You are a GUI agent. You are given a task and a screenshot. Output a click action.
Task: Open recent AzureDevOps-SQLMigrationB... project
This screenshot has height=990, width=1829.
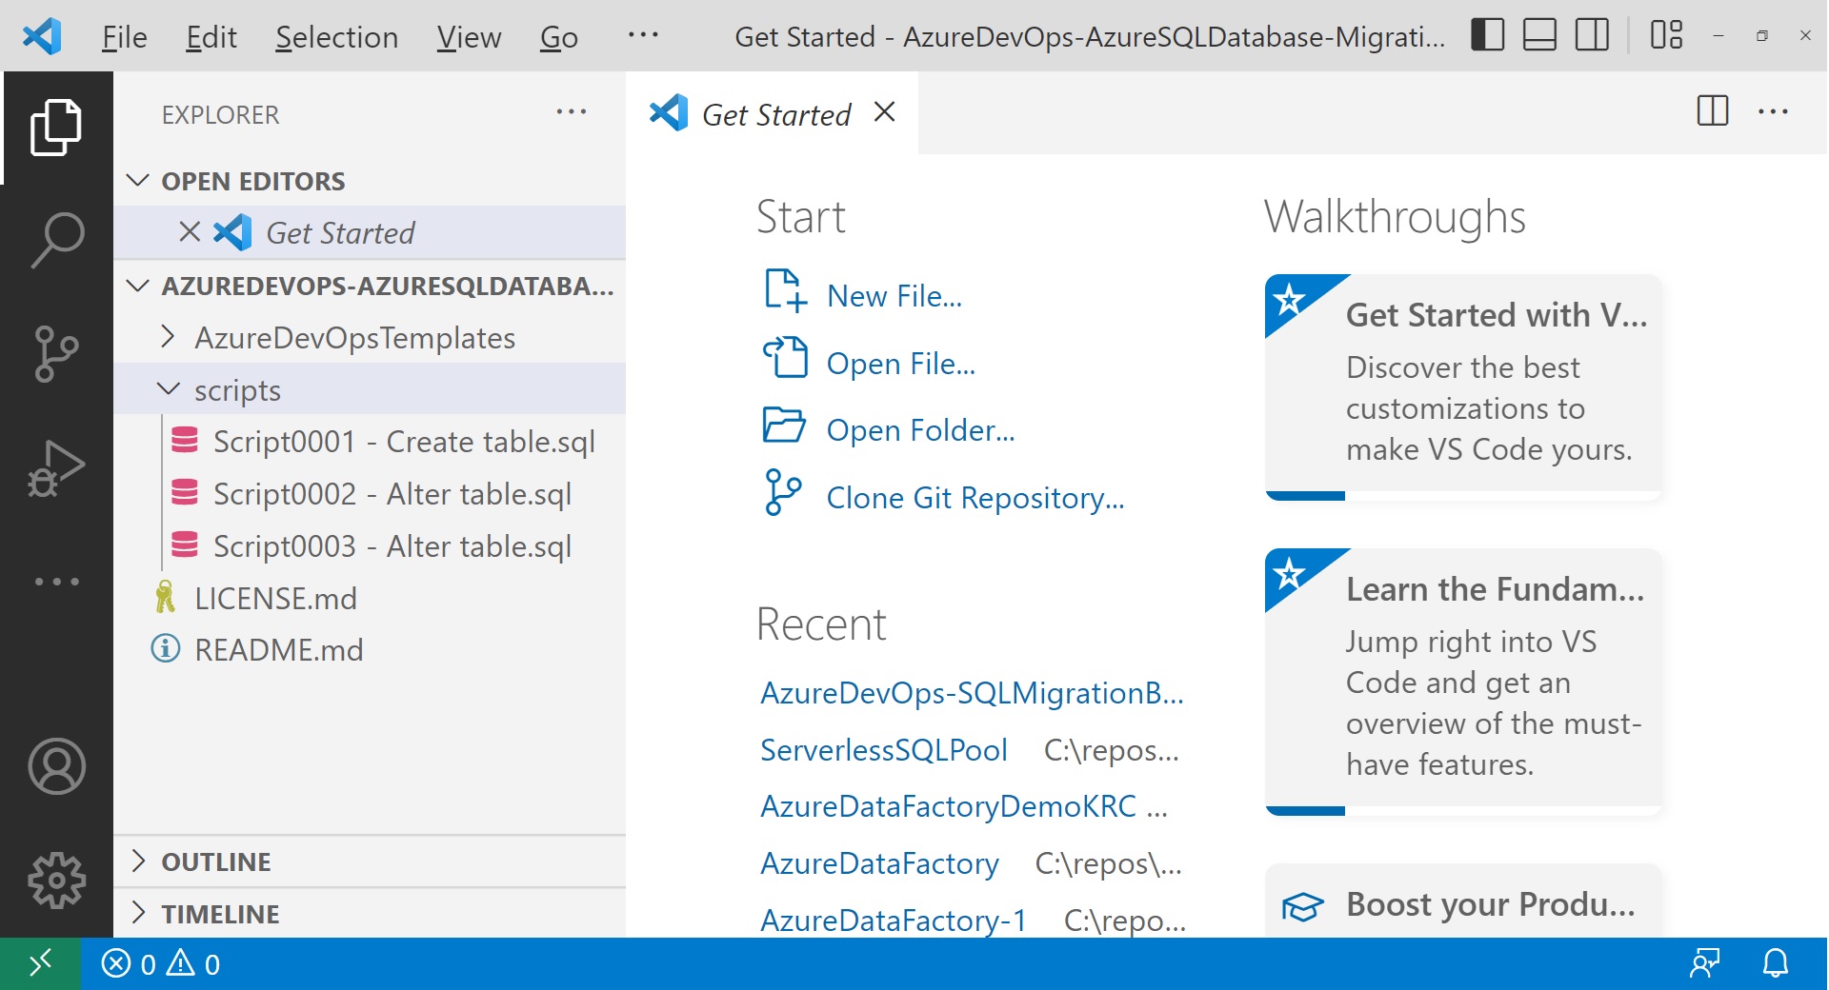coord(972,693)
